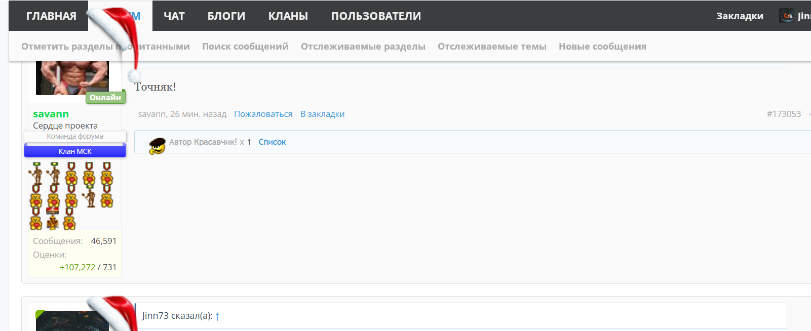811x331 pixels.
Task: Click the gold cross order medal
Action: coord(53,219)
